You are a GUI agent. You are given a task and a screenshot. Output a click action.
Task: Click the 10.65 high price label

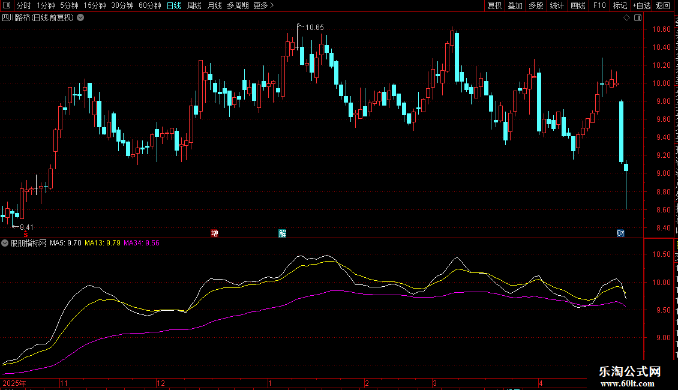pyautogui.click(x=314, y=27)
